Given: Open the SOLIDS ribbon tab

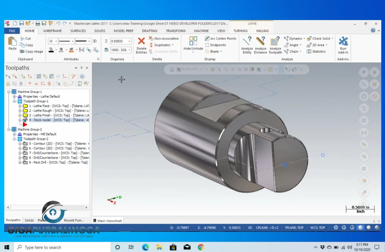Looking at the screenshot, I should 100,31.
